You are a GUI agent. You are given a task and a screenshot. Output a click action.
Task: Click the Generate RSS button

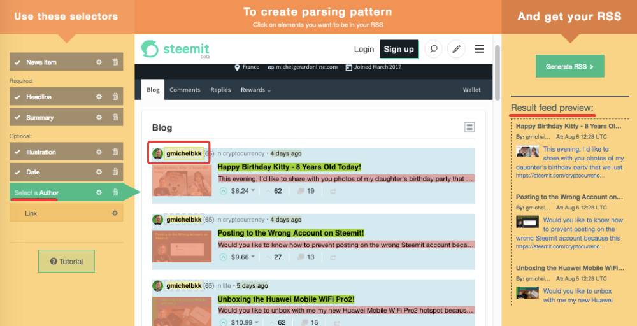[569, 66]
